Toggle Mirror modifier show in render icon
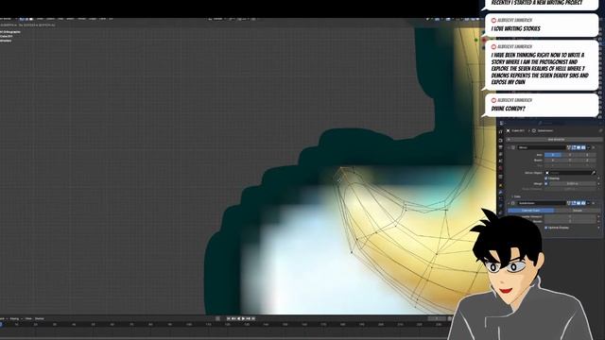 click(x=583, y=147)
